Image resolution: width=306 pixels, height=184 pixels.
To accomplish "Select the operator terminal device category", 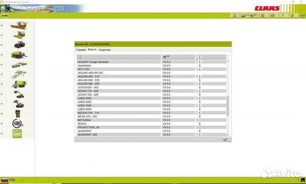I will point(18,114).
